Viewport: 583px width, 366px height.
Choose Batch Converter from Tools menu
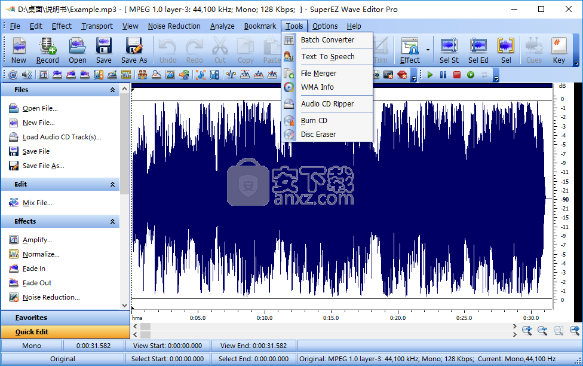[x=327, y=40]
